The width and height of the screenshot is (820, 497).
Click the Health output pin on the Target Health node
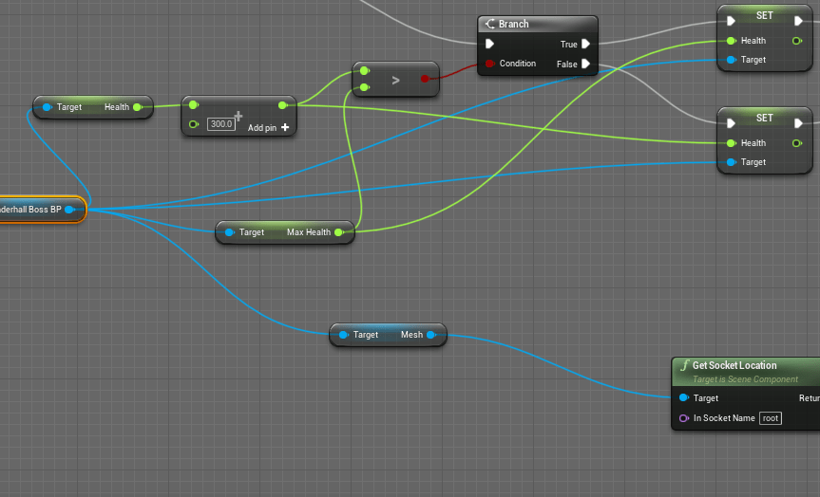coord(138,107)
